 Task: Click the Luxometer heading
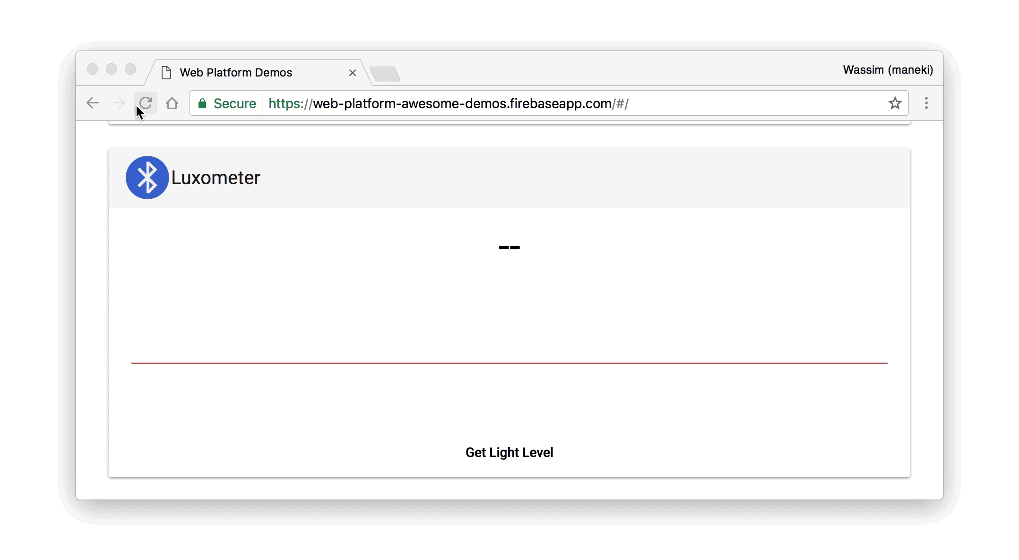[216, 178]
